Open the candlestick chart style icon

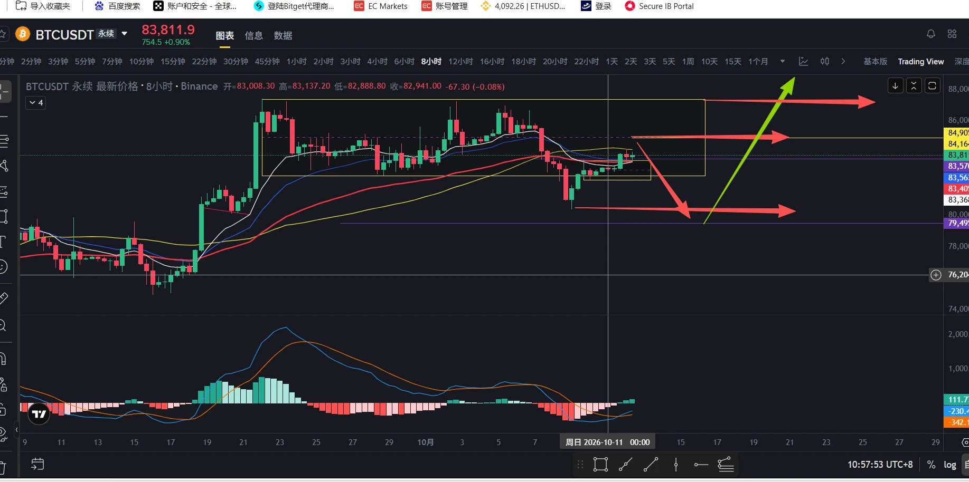825,62
